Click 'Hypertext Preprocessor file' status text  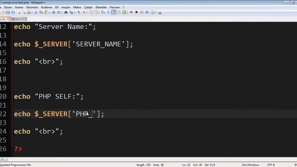point(15,165)
